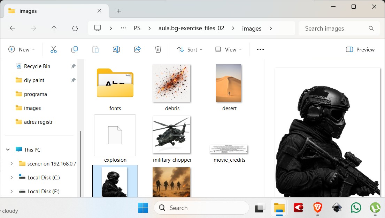Click the Cut scissors icon
Viewport: 385px width, 218px height.
point(53,49)
